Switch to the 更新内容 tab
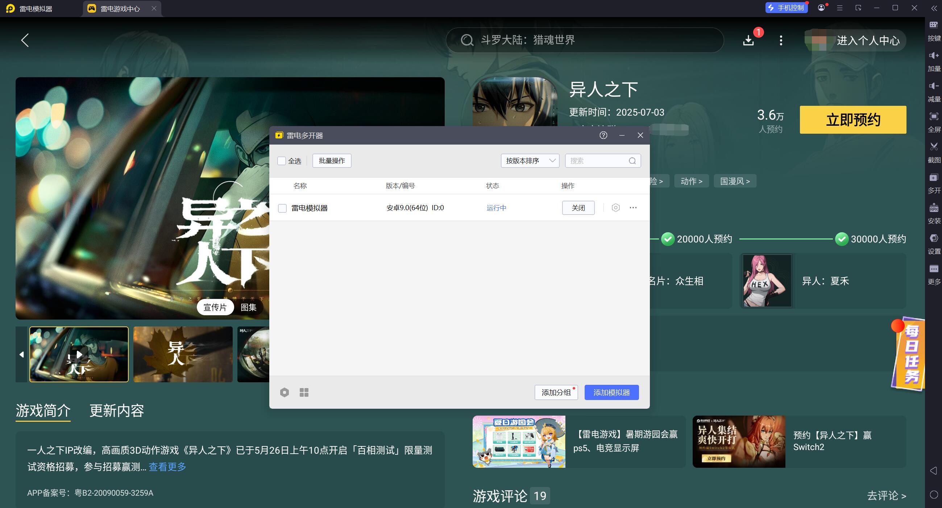 coord(117,411)
